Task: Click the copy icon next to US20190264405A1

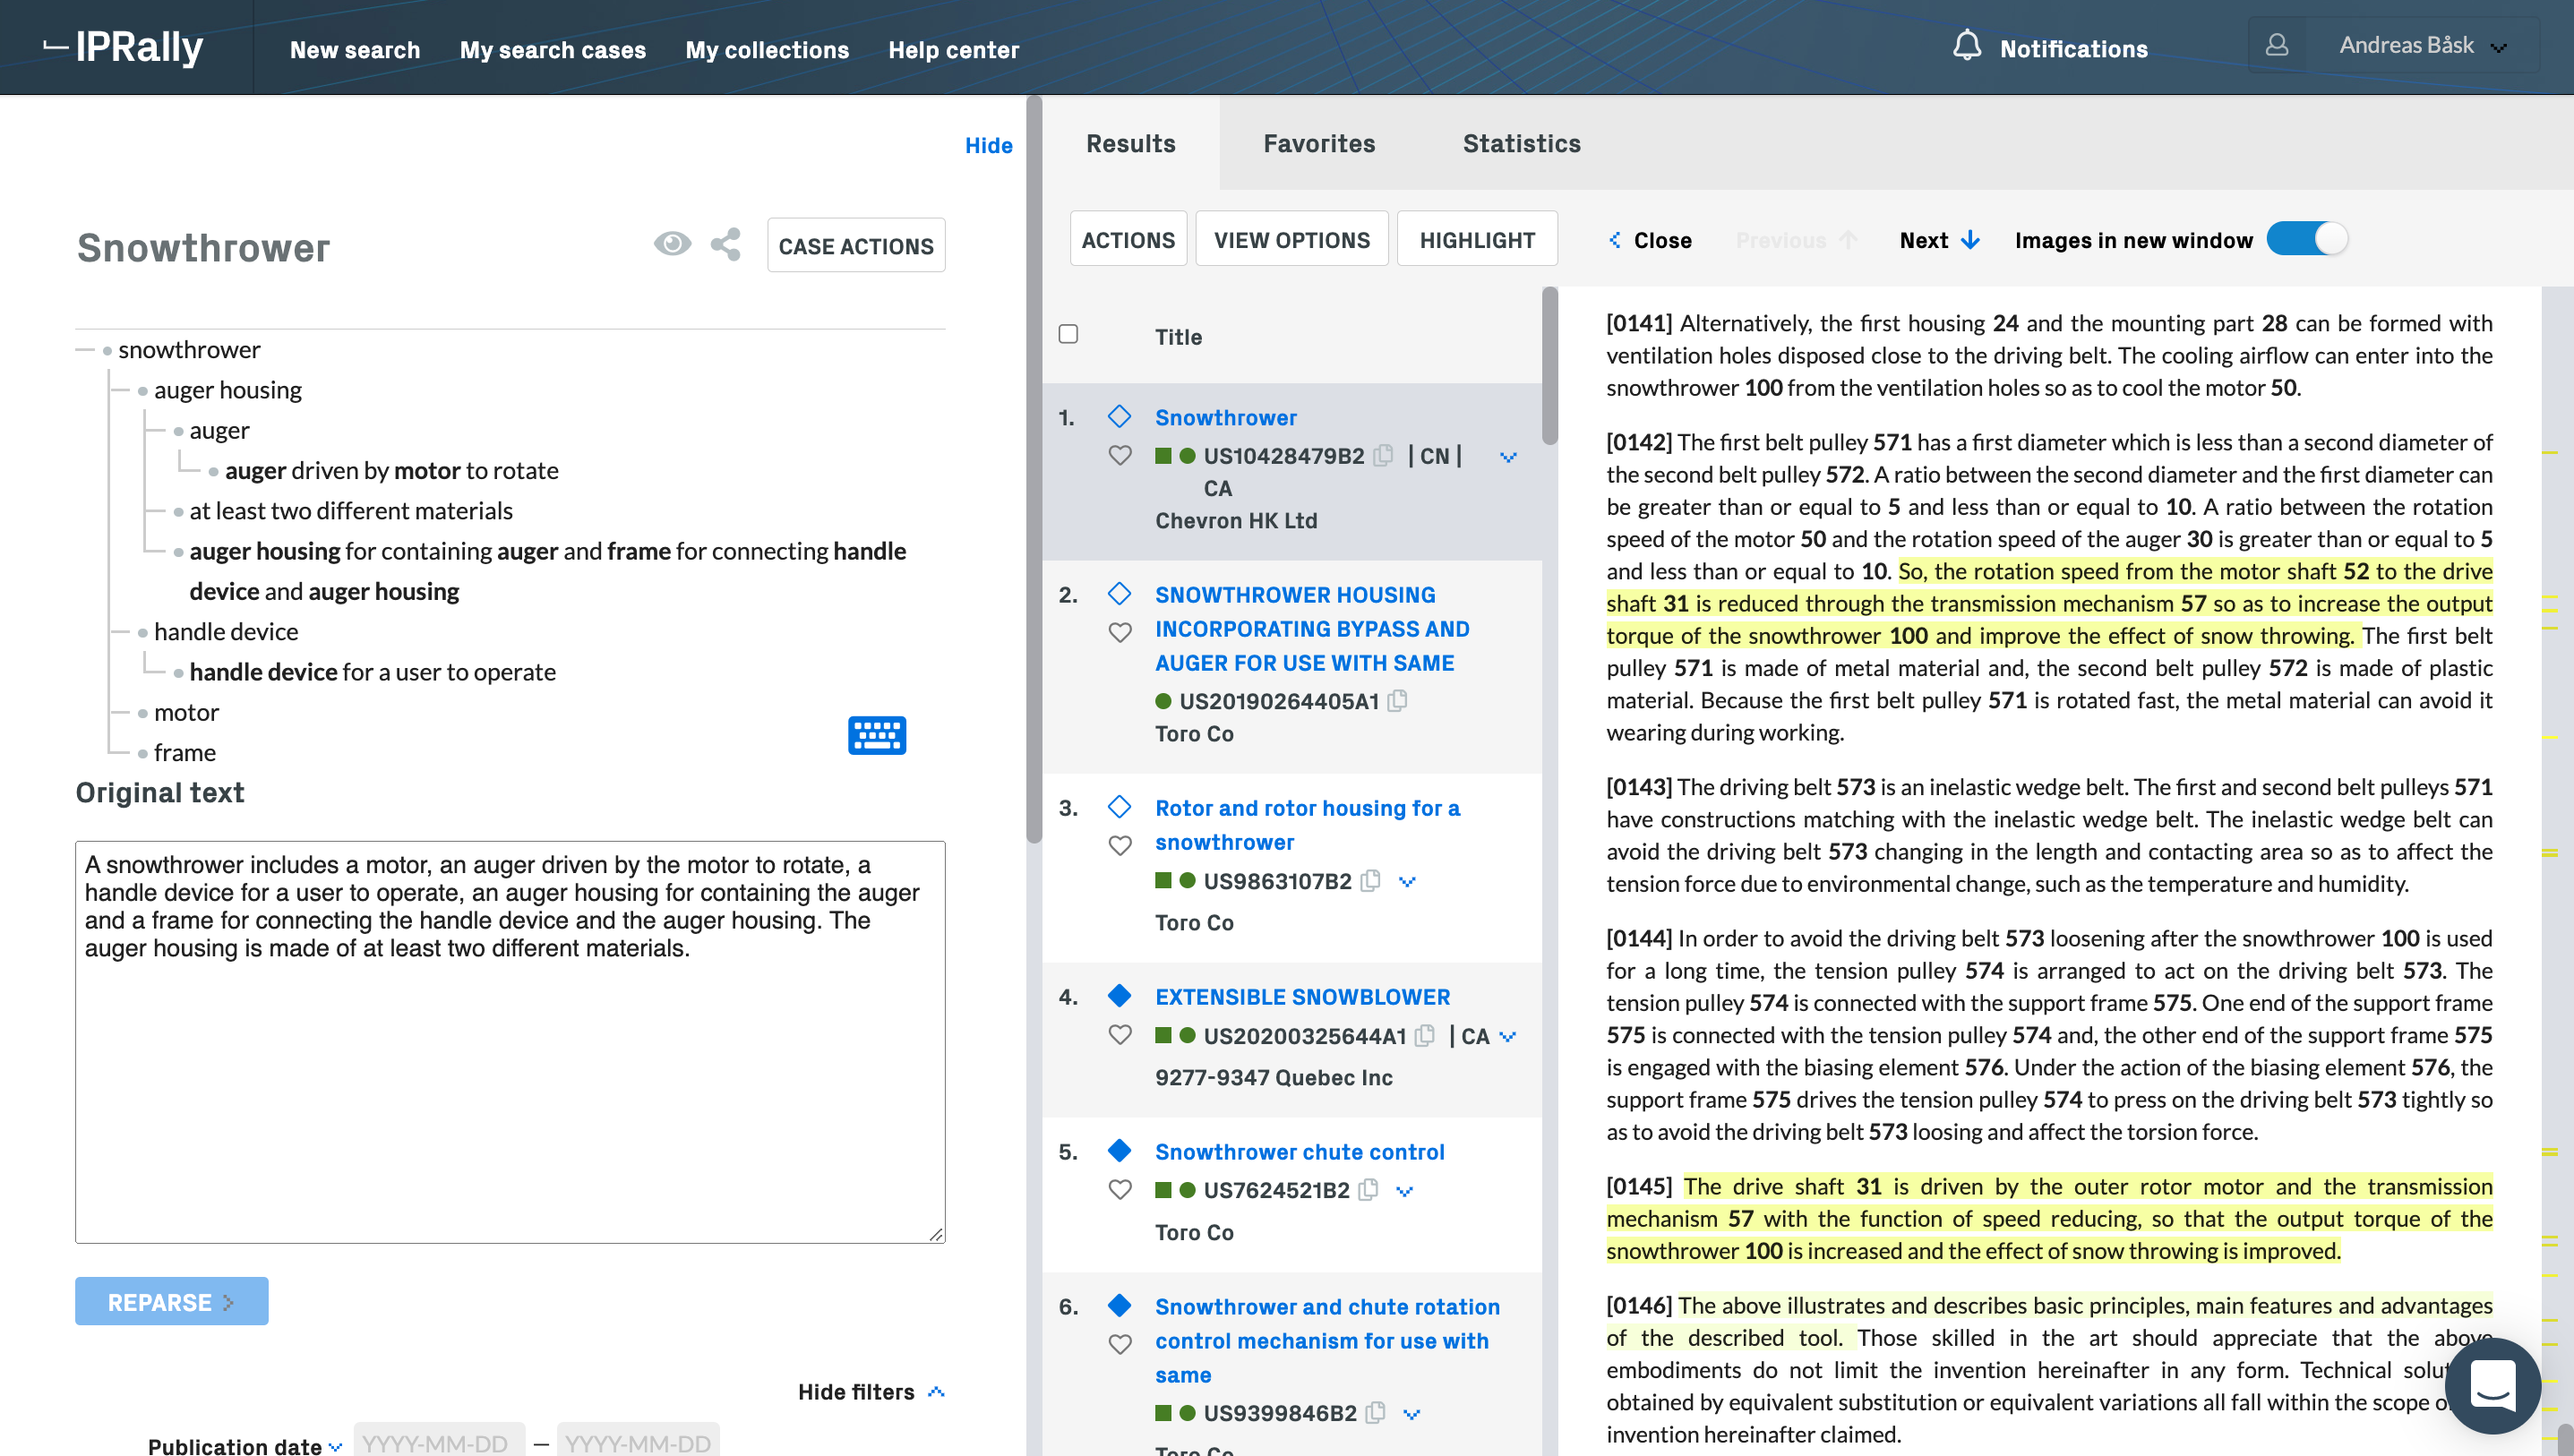Action: (x=1397, y=701)
